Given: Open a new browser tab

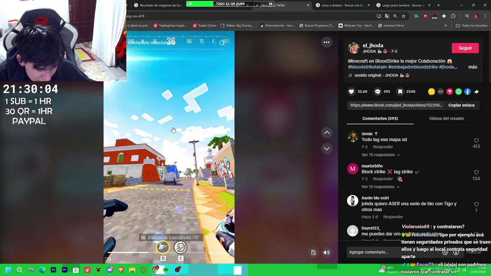Looking at the screenshot, I should click(438, 5).
